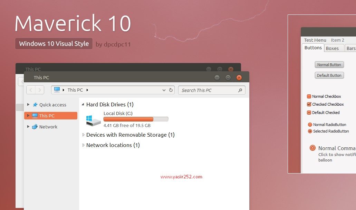Close the front This PC window
Image resolution: width=356 pixels, height=210 pixels.
point(239,77)
